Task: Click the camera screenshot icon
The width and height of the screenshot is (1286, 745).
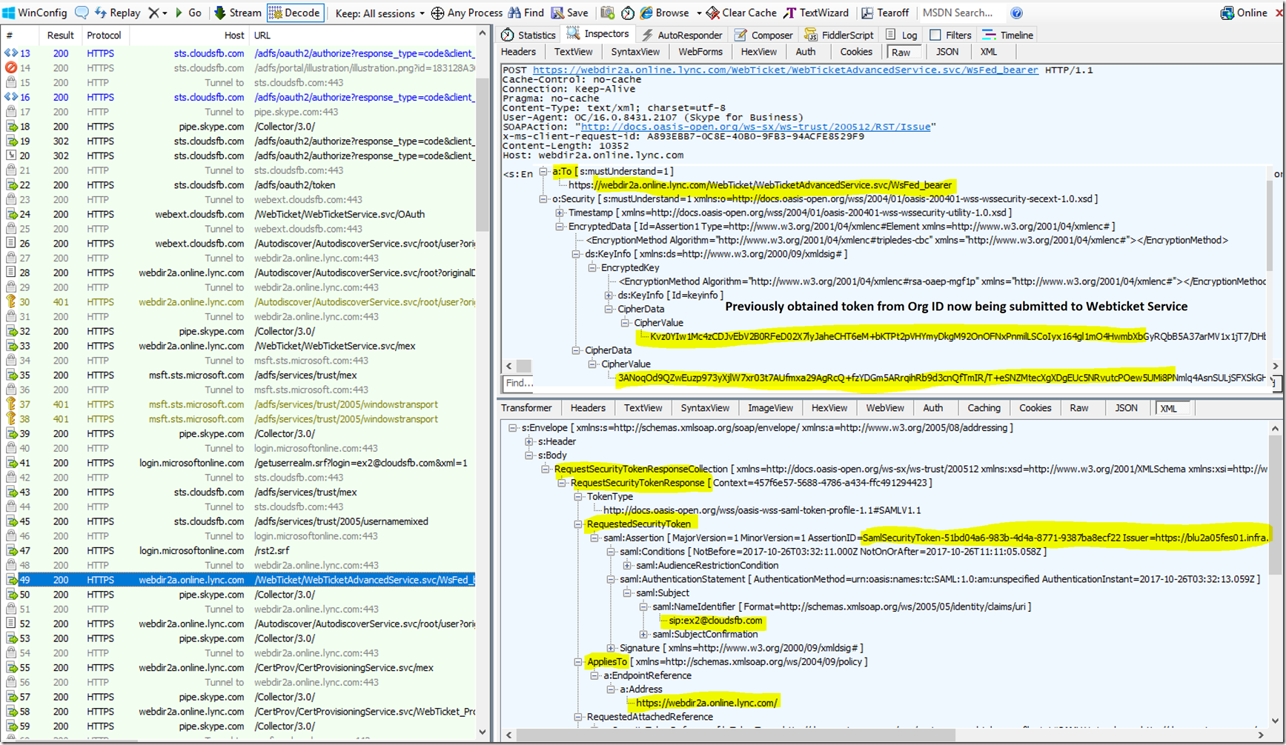Action: [607, 13]
